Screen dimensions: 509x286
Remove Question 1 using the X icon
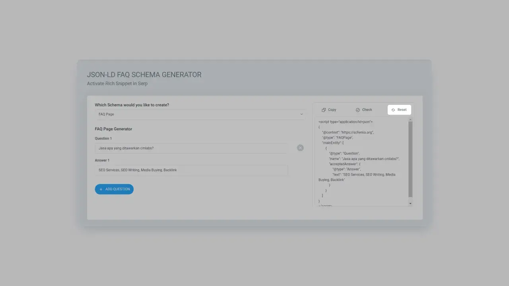click(300, 148)
